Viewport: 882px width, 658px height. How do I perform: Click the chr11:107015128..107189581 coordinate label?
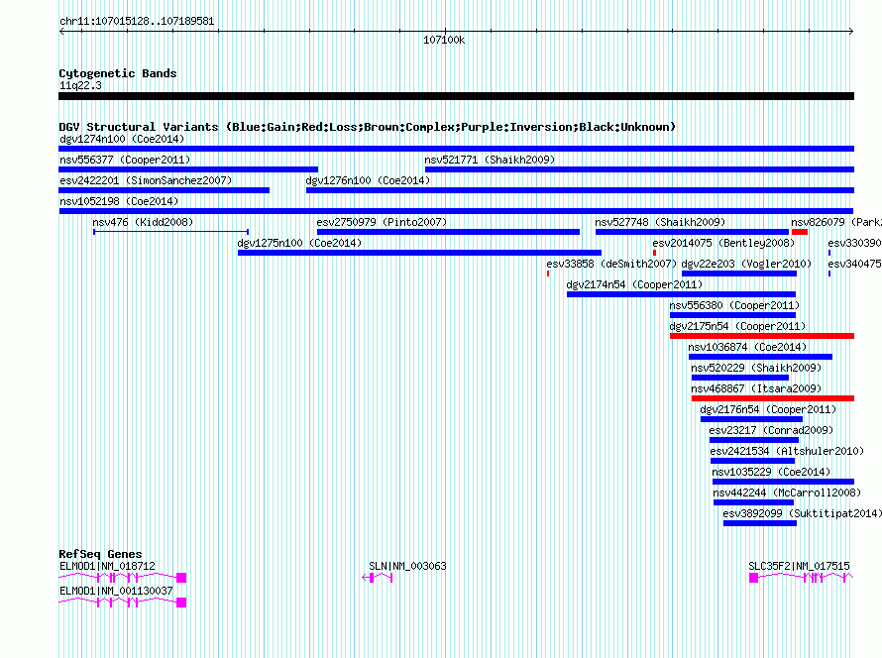coord(137,22)
